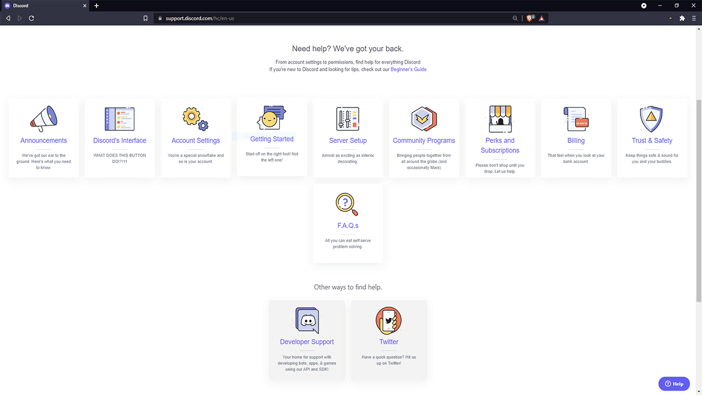Click the Discord's Interface window icon
The width and height of the screenshot is (702, 395).
pos(120,119)
